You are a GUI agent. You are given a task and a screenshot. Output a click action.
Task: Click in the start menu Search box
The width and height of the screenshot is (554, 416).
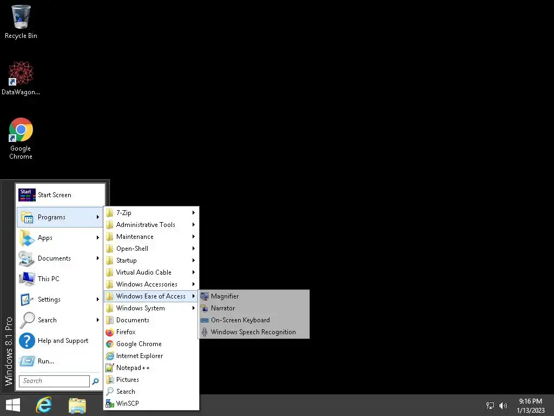click(54, 381)
